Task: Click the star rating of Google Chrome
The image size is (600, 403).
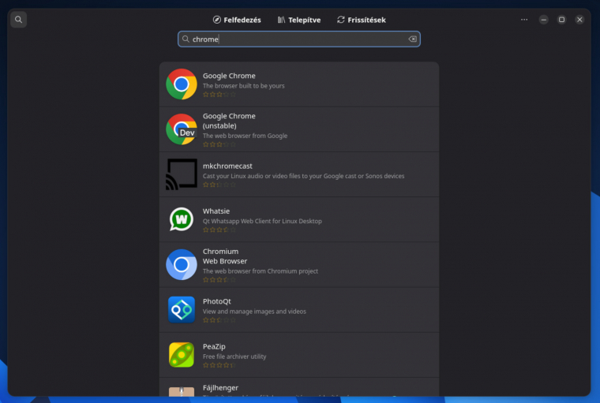Action: click(x=219, y=95)
